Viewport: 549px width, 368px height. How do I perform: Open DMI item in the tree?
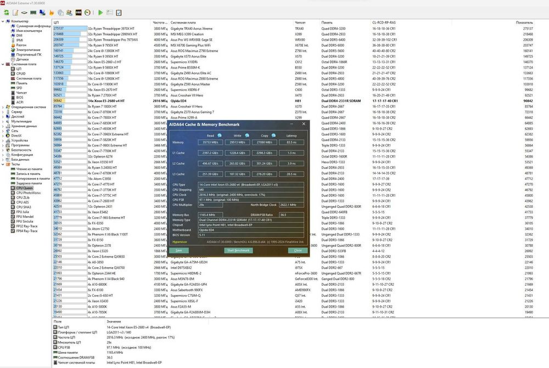point(19,35)
